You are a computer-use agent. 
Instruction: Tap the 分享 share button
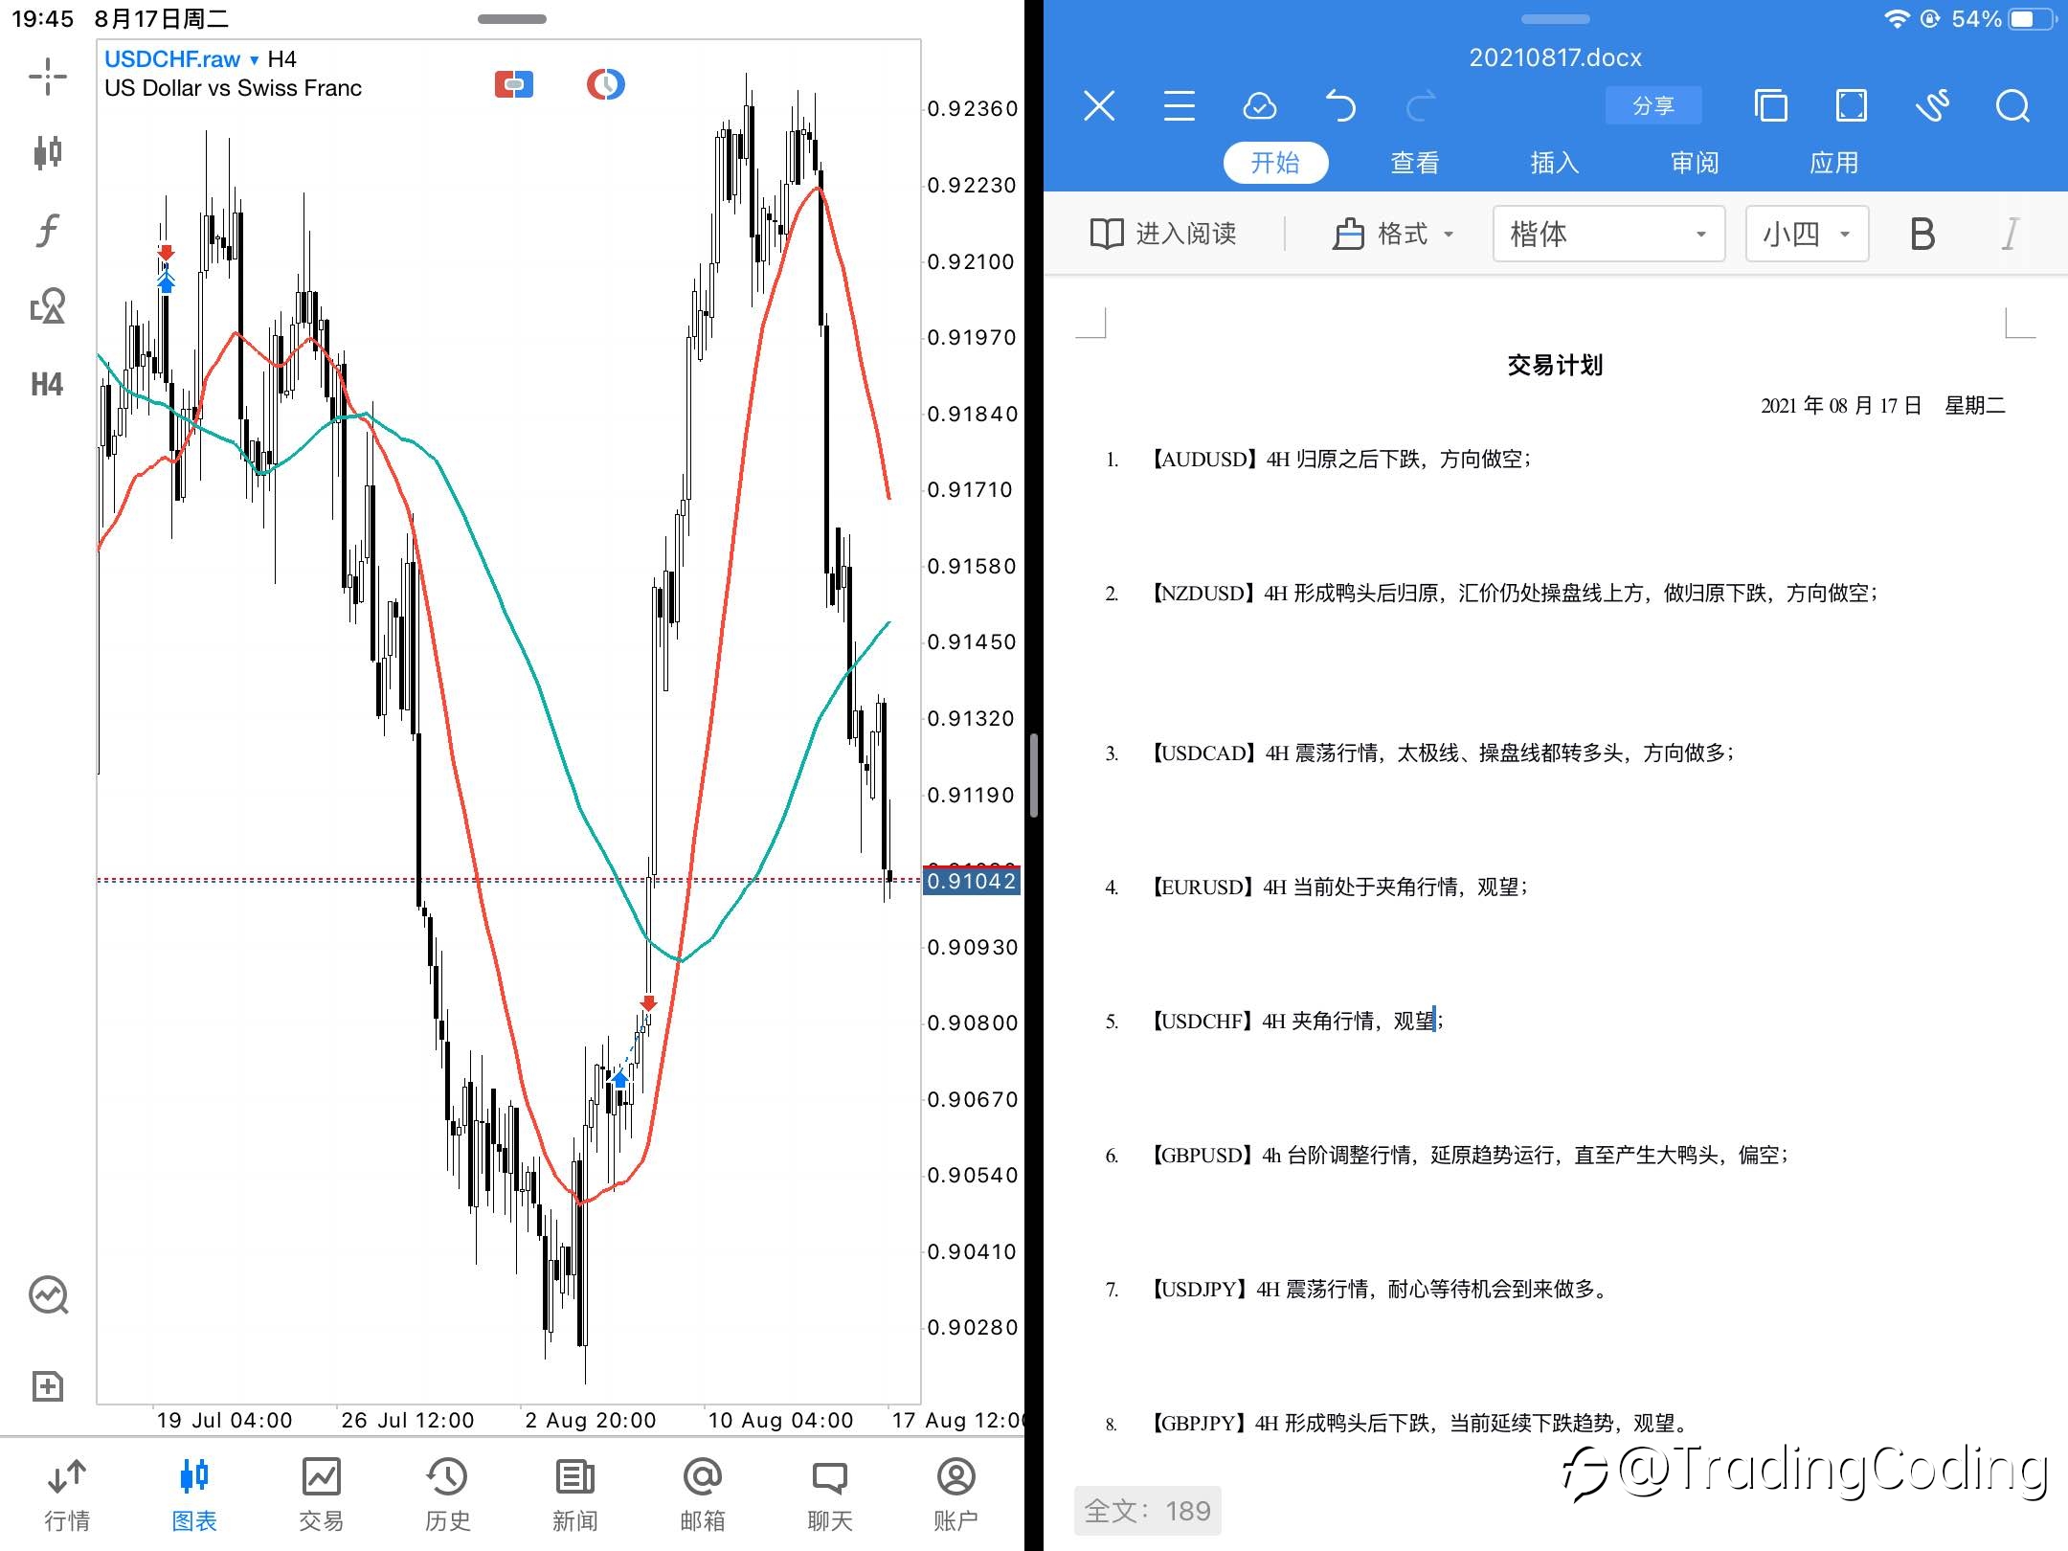[x=1653, y=105]
